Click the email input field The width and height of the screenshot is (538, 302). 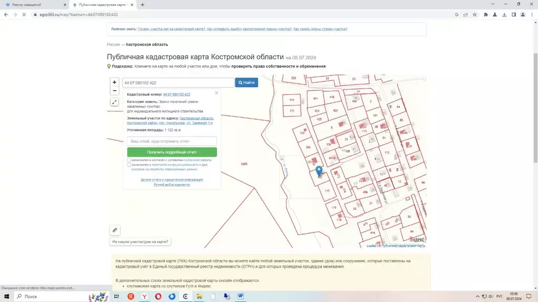pyautogui.click(x=172, y=141)
